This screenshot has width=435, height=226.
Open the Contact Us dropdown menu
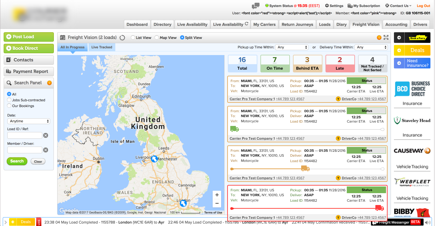(398, 6)
